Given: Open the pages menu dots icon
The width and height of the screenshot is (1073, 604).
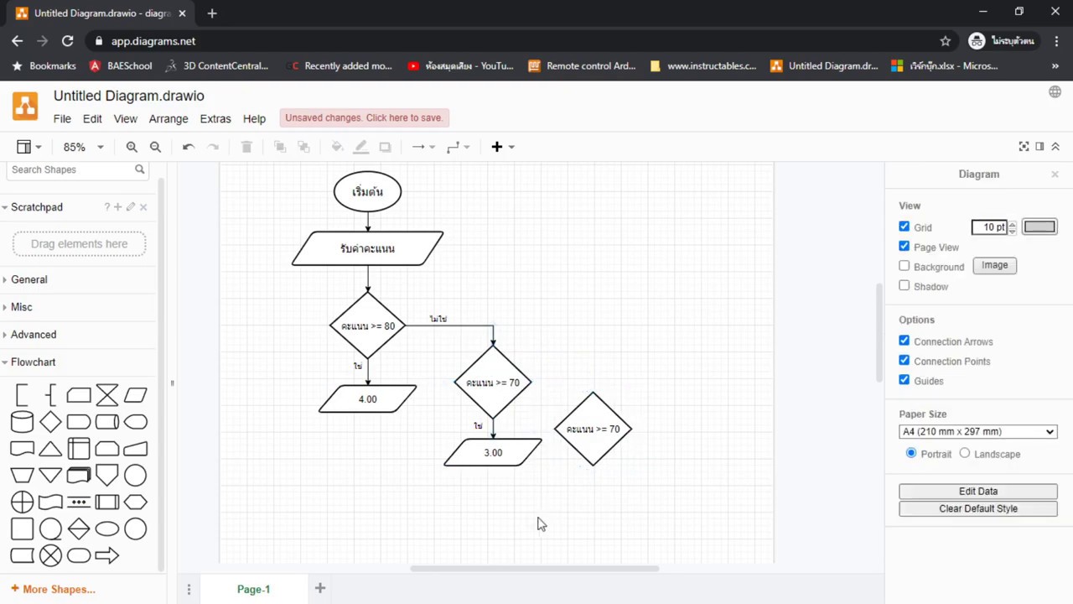Looking at the screenshot, I should (189, 589).
